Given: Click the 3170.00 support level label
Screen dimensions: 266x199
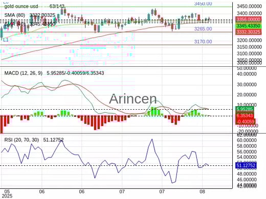Looking at the screenshot, I should click(x=203, y=41).
